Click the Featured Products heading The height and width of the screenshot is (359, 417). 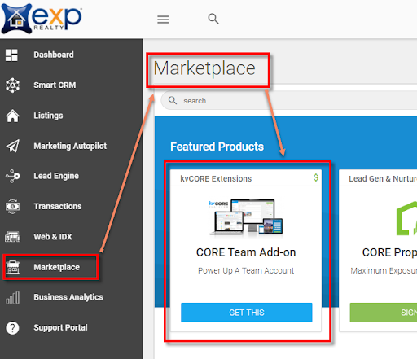[217, 147]
